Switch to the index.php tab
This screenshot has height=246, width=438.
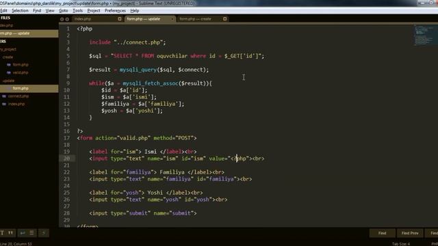click(x=97, y=19)
